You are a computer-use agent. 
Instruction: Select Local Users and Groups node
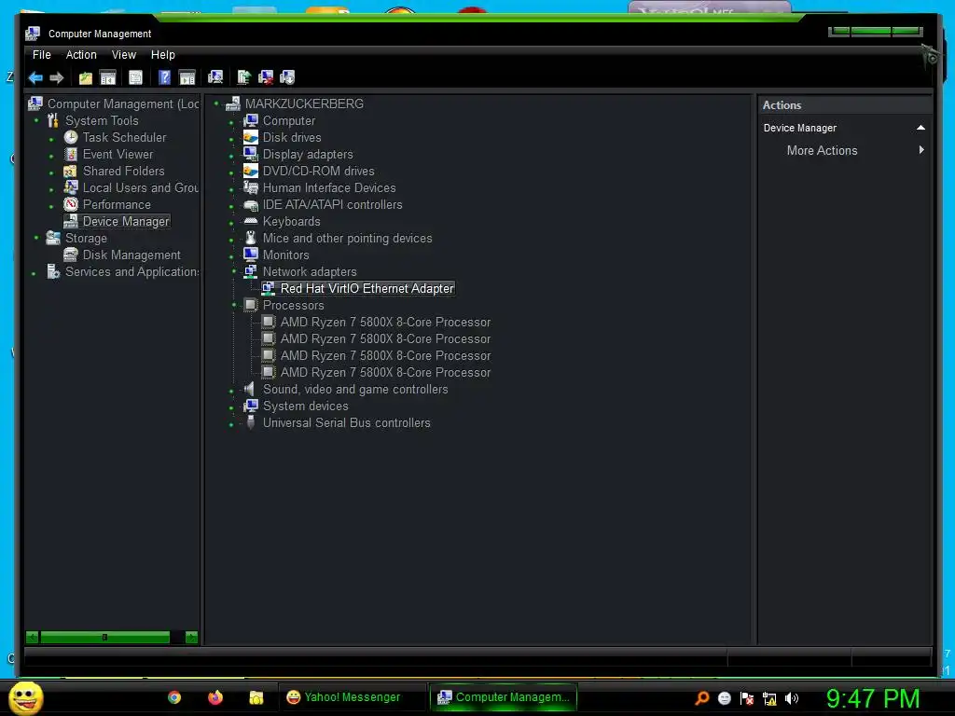(x=141, y=188)
